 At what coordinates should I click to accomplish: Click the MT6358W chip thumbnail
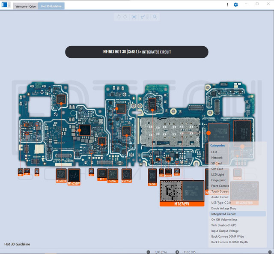coord(74,177)
